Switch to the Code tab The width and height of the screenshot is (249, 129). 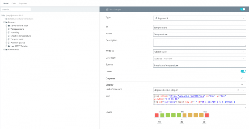(x=14, y=3)
